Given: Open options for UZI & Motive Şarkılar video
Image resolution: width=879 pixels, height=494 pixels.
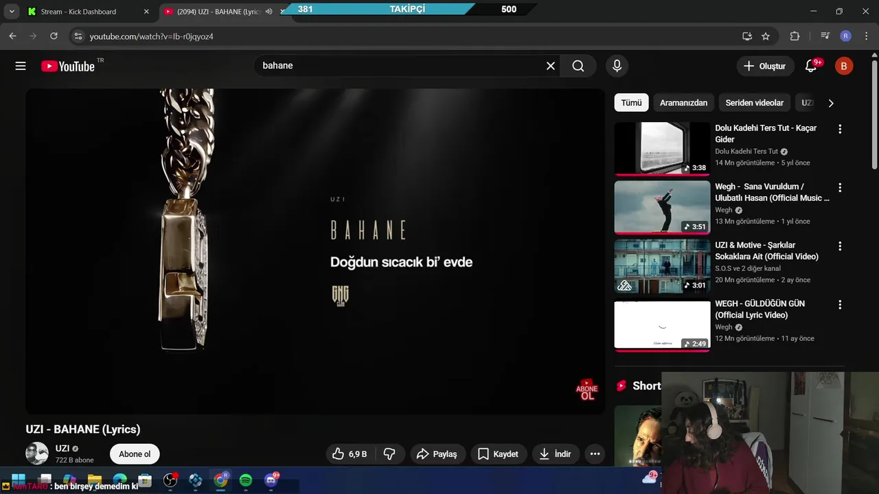Looking at the screenshot, I should (x=839, y=246).
